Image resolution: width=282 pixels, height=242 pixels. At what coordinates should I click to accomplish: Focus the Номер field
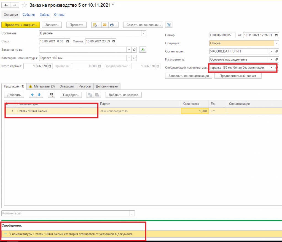(x=222, y=35)
